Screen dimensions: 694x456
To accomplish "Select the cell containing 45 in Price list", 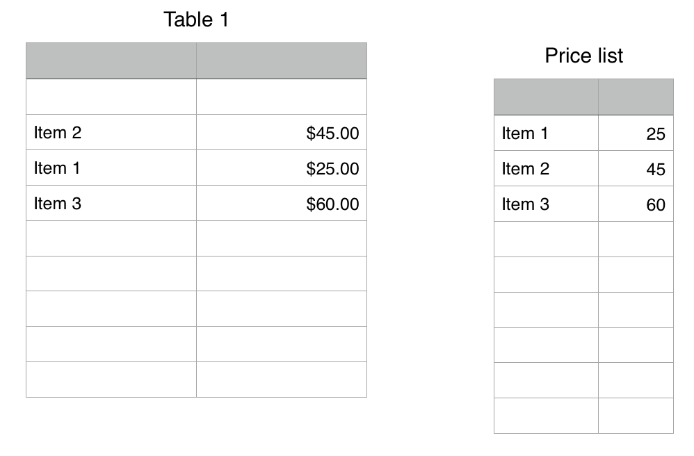I will click(636, 169).
